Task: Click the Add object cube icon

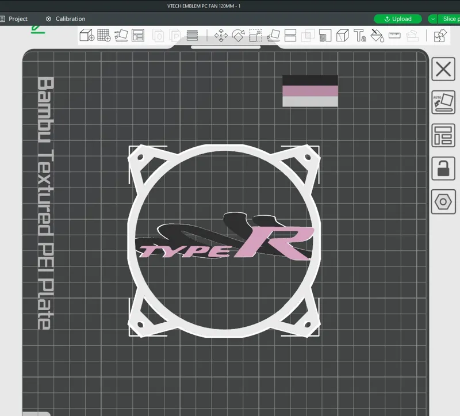Action: [87, 35]
